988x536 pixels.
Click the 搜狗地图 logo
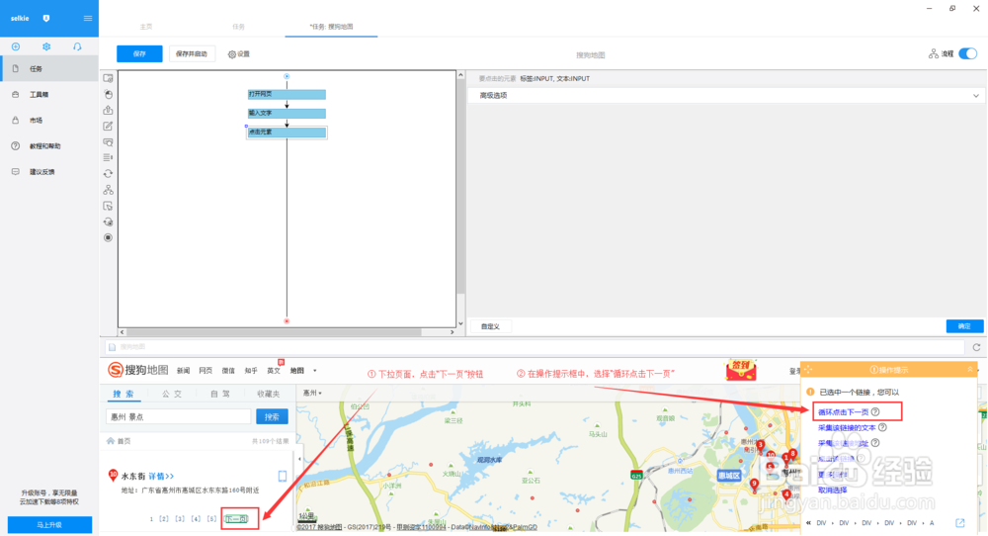pyautogui.click(x=138, y=370)
